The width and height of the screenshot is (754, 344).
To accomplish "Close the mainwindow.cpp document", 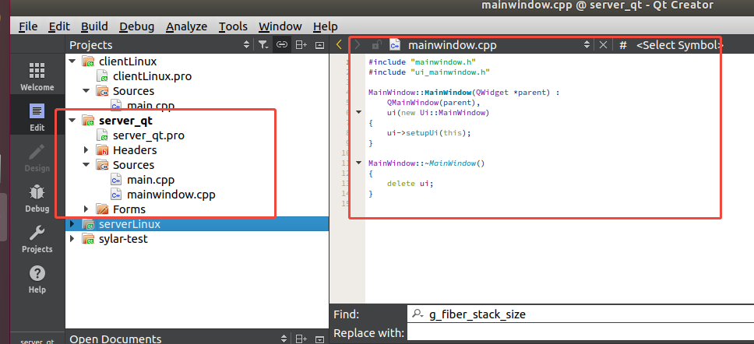I will pyautogui.click(x=603, y=44).
